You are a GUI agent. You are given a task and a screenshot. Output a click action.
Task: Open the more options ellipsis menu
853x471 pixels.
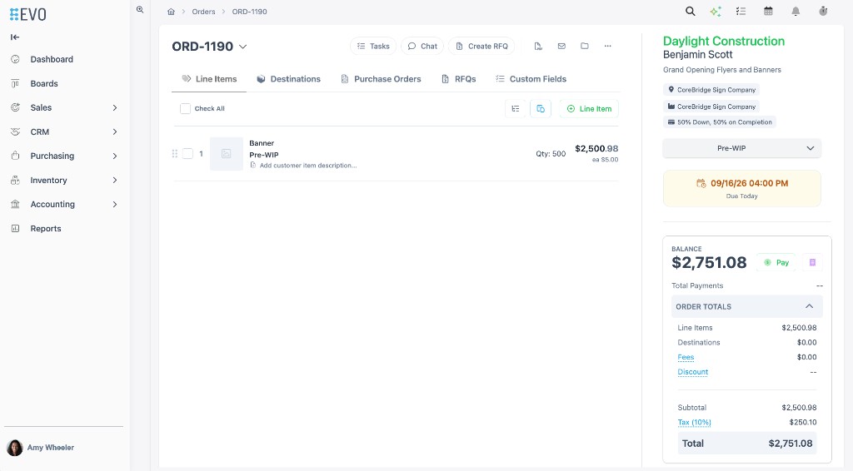(x=607, y=46)
